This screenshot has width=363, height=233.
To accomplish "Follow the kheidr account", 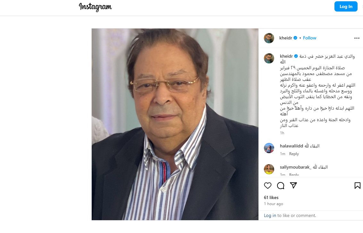I will point(309,38).
